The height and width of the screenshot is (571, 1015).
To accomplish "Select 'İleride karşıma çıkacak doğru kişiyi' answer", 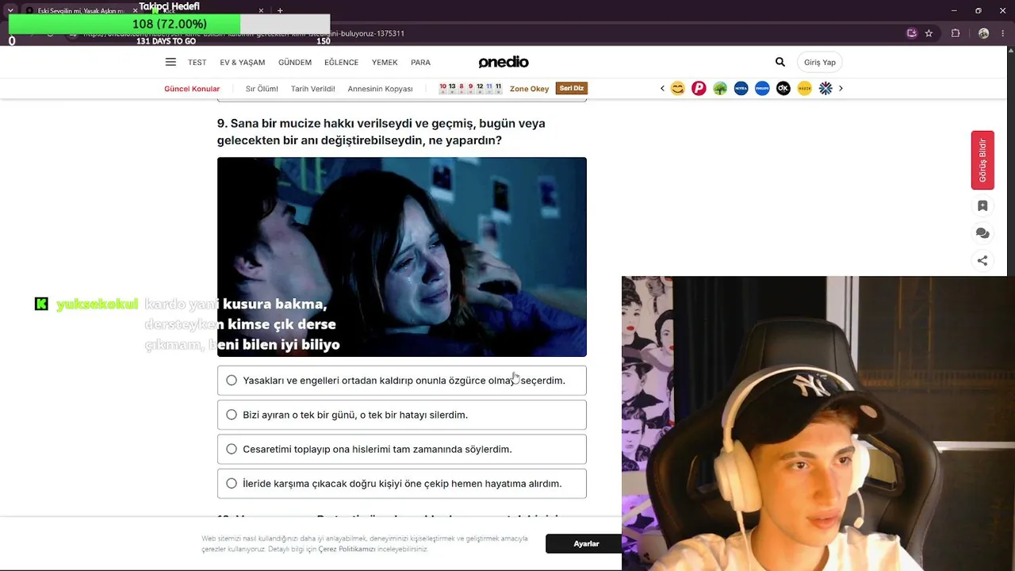I will pyautogui.click(x=402, y=484).
